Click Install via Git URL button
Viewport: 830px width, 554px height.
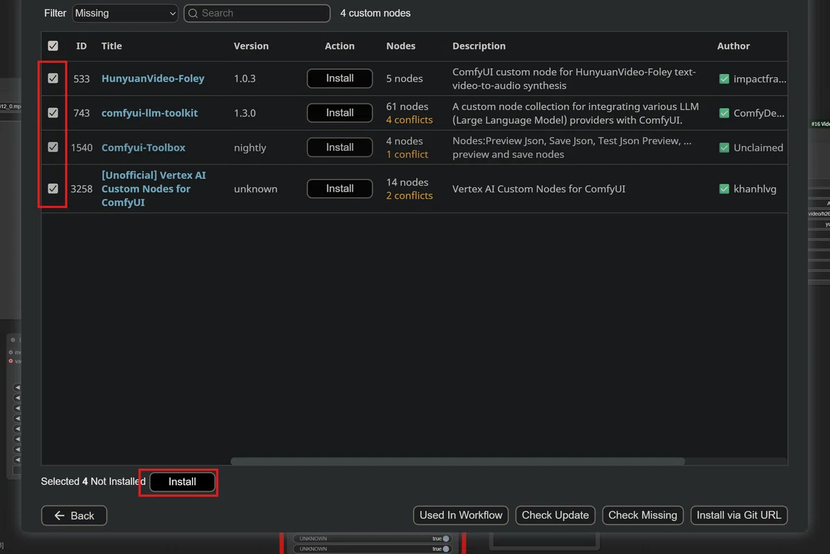point(739,515)
